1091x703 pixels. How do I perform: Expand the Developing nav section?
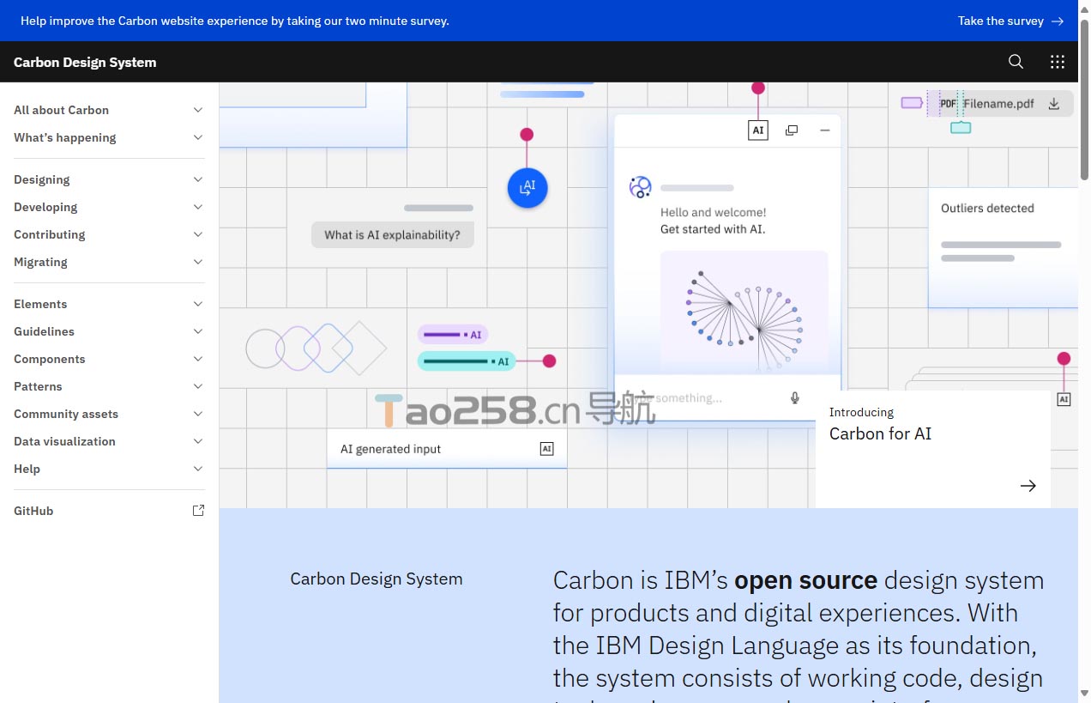coord(109,207)
